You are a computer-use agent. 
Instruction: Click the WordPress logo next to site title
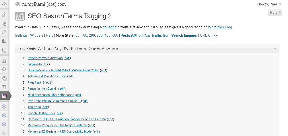pos(18,4)
